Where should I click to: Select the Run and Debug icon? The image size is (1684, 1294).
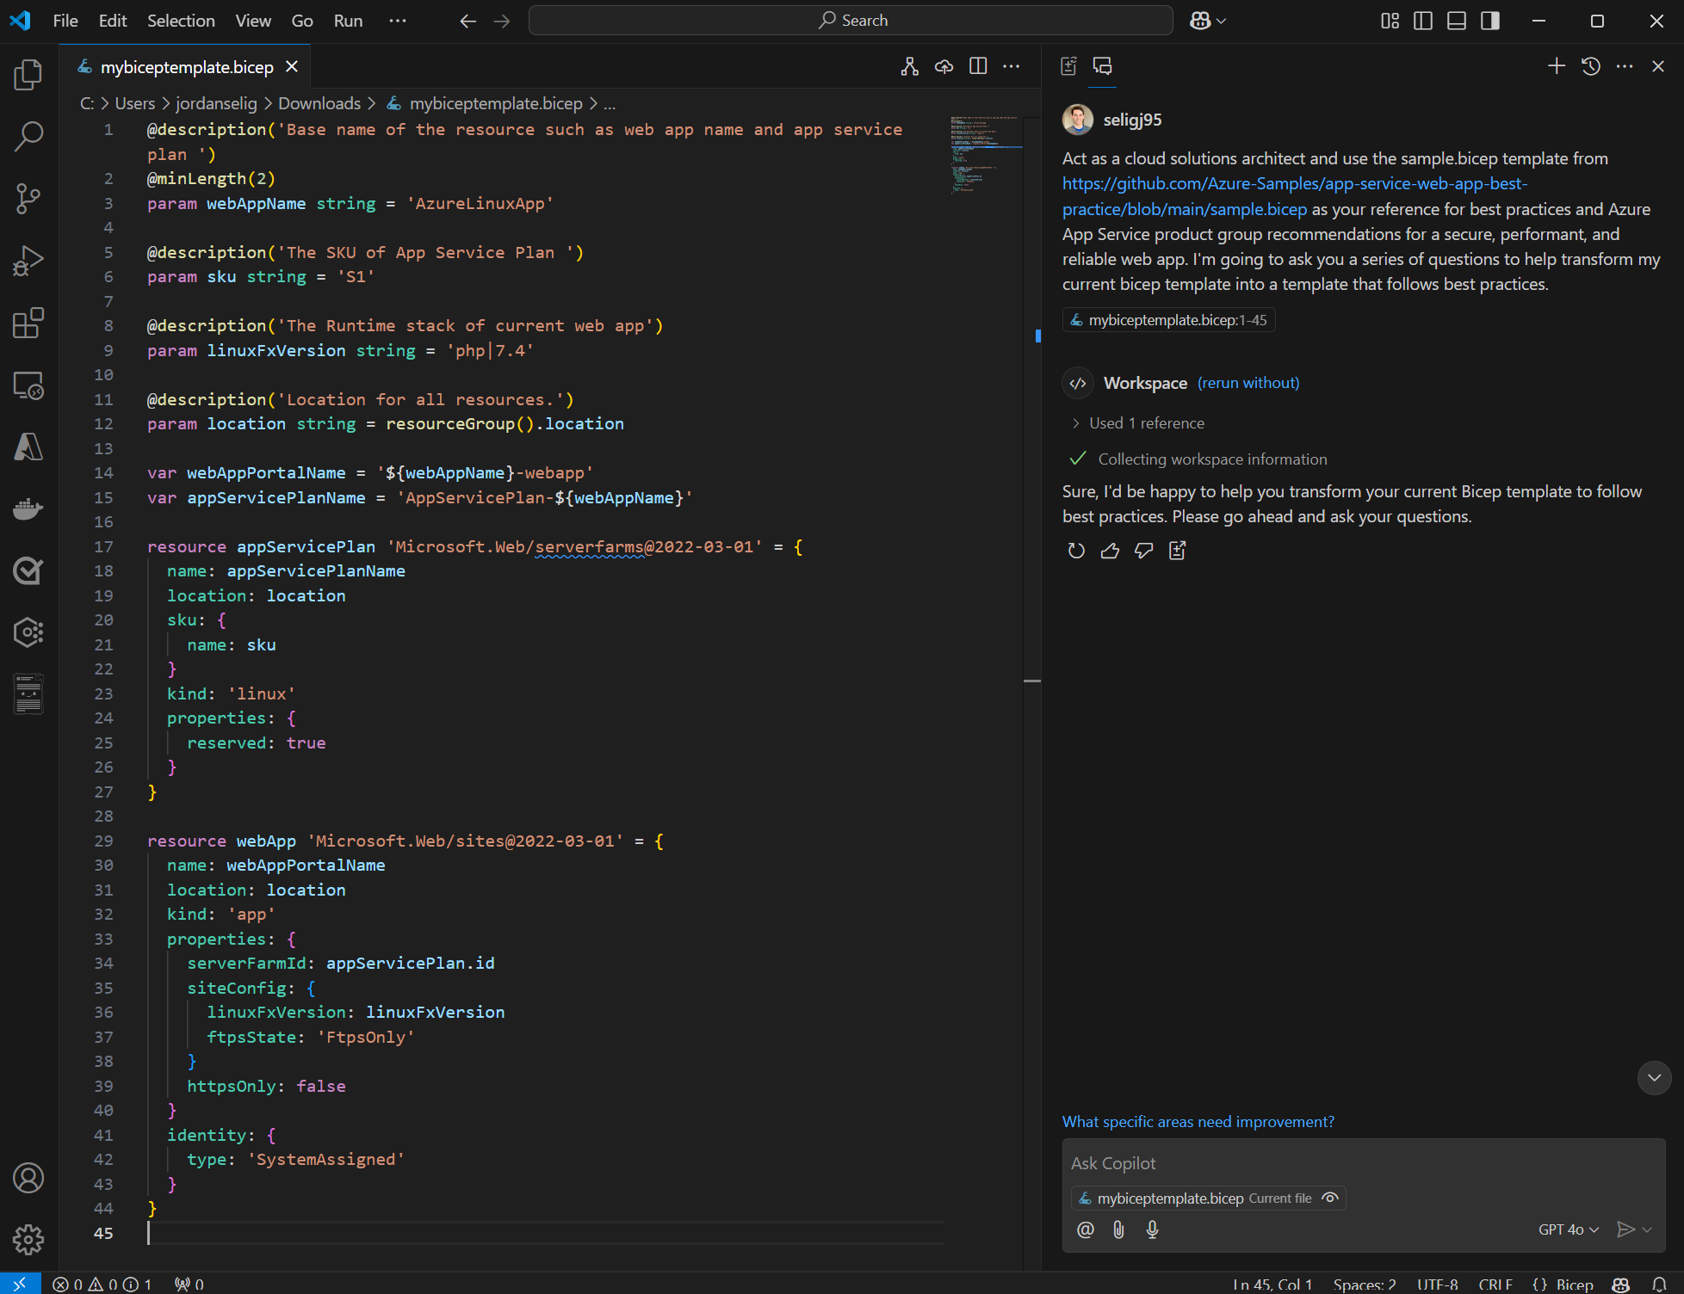click(28, 260)
